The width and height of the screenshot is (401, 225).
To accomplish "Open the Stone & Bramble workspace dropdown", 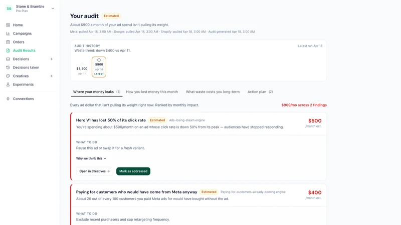I will (53, 8).
